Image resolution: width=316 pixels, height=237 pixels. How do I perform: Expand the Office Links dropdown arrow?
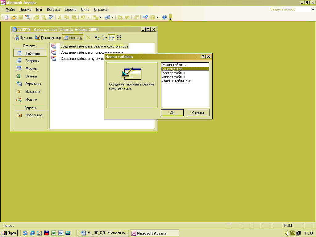(x=100, y=17)
